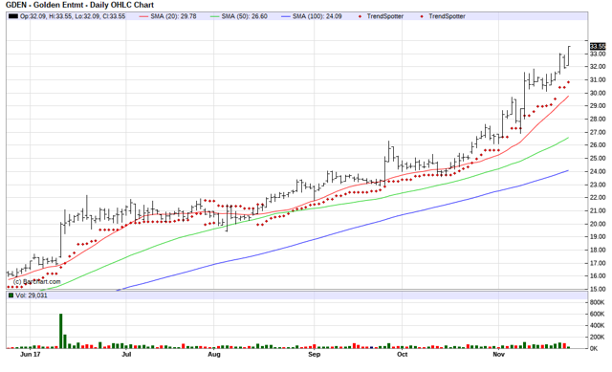Screen dimensions: 612x372
Task: Click the SMA (20): 29.78 label text
Action: click(173, 16)
